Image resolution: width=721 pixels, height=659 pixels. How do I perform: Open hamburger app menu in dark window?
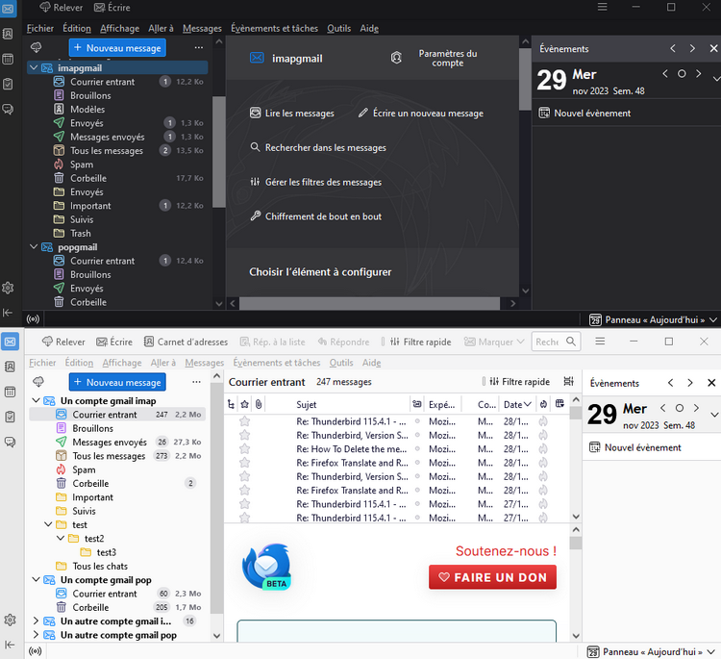coord(603,7)
